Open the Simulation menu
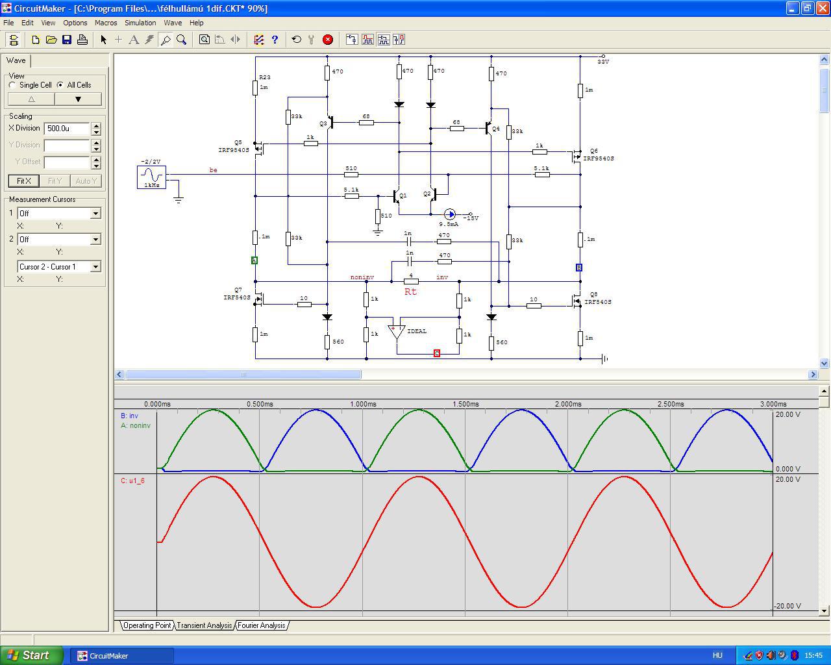The width and height of the screenshot is (831, 665). pyautogui.click(x=140, y=23)
